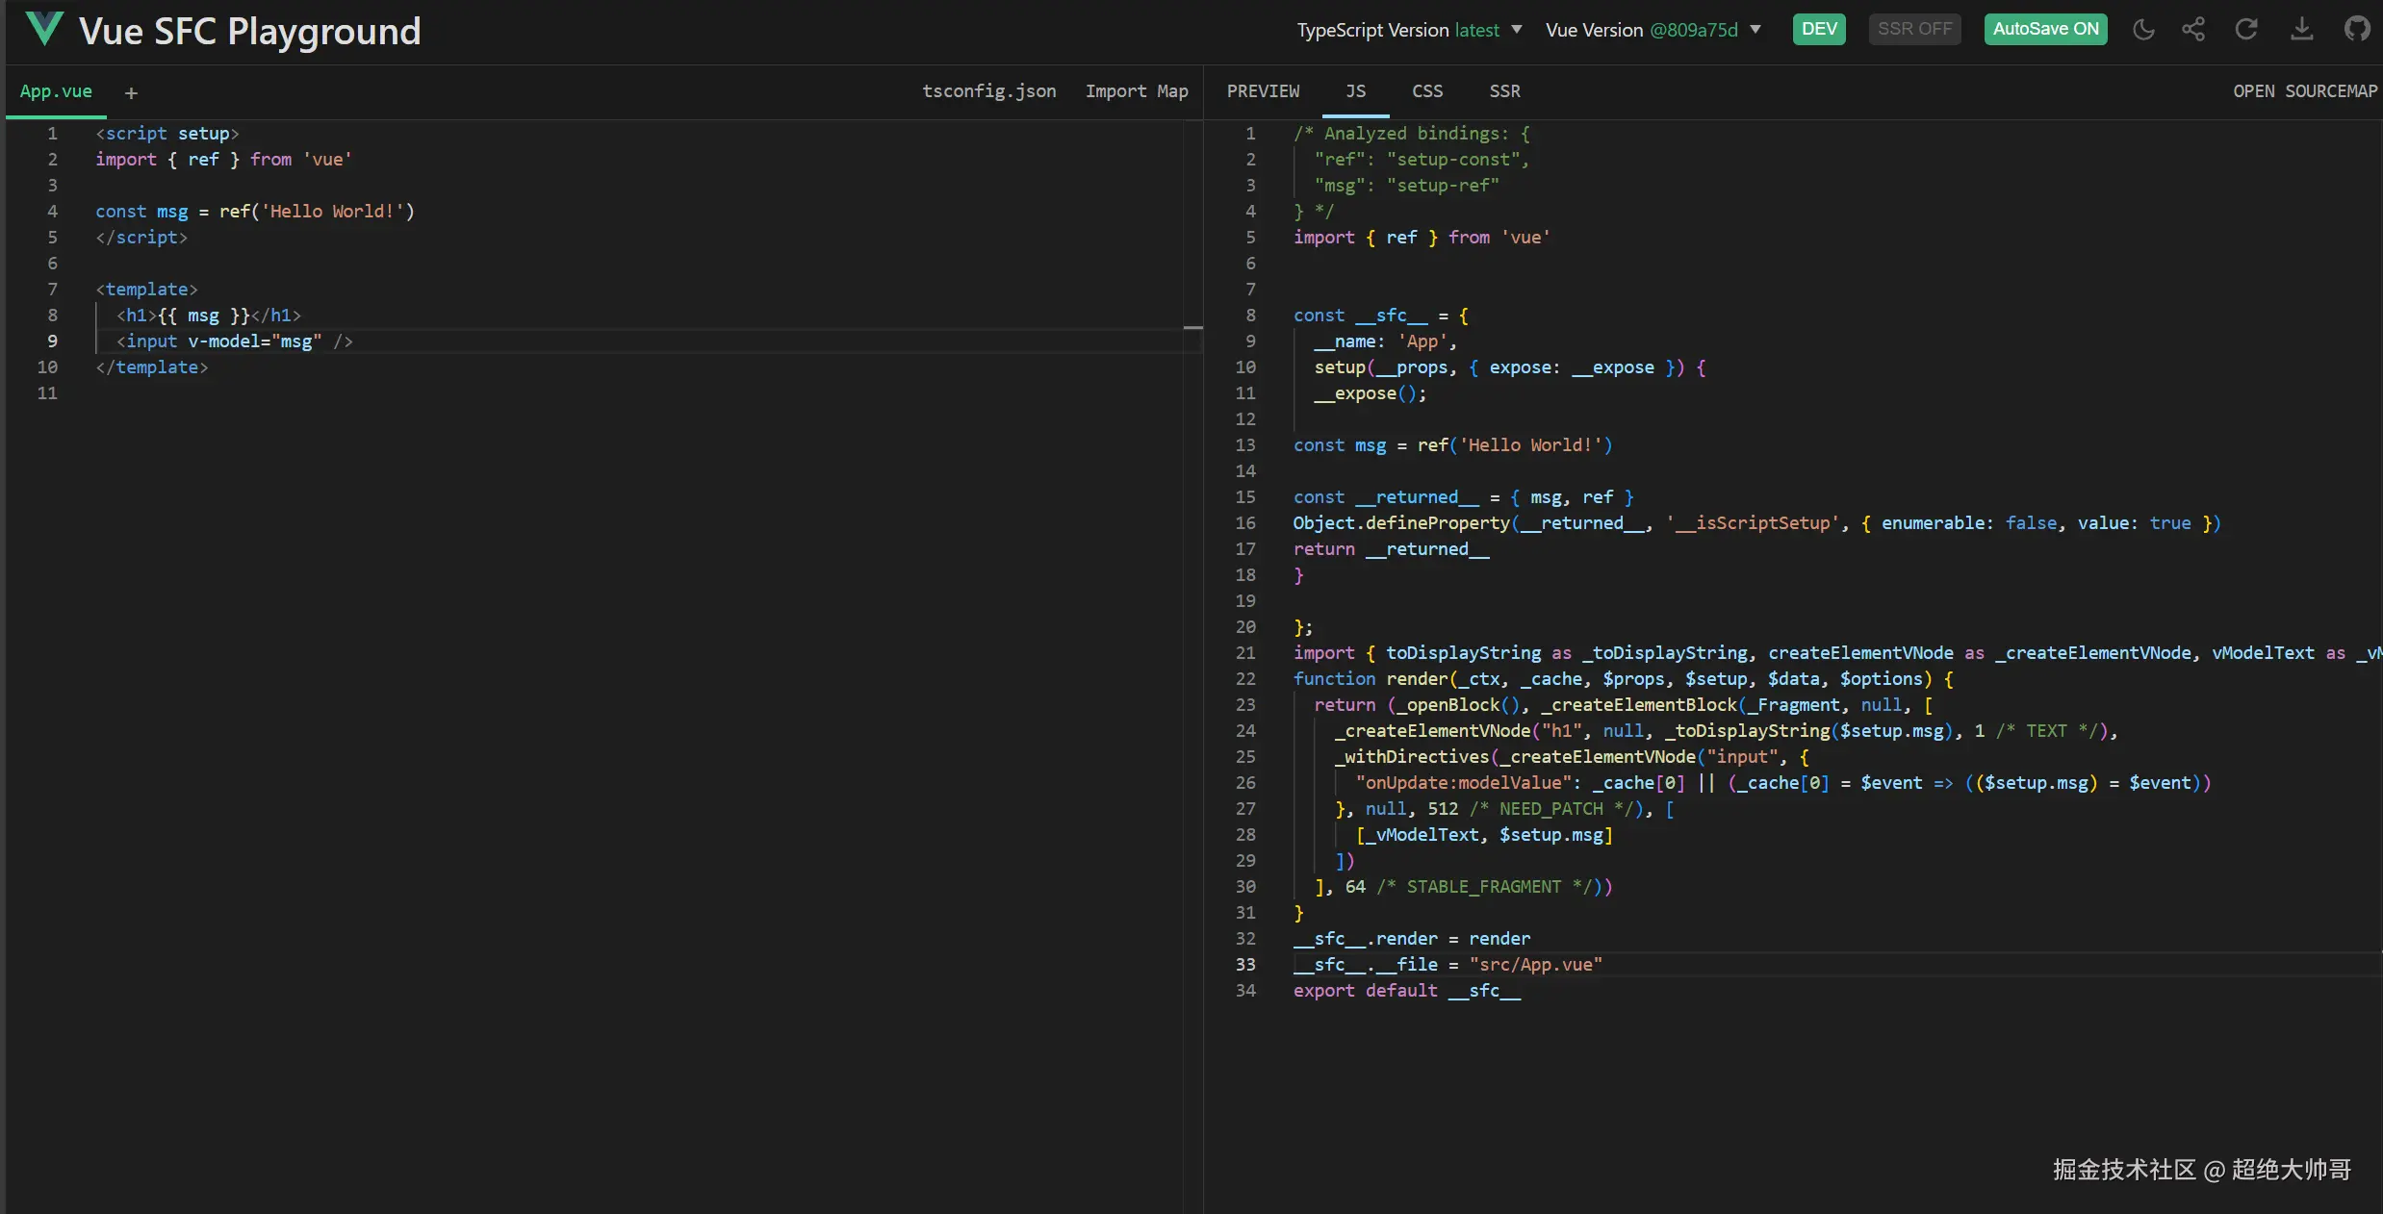Download project files icon
Viewport: 2383px width, 1214px height.
click(x=2301, y=30)
